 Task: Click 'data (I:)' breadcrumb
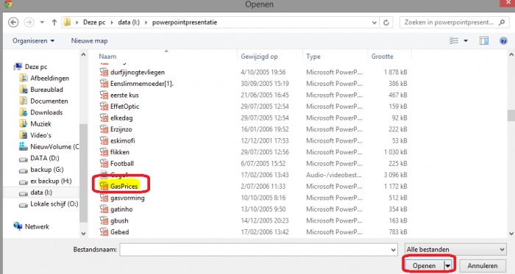click(x=129, y=22)
